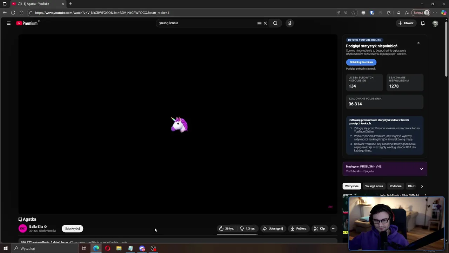Open the Bitwarden shield extension icon
449x253 pixels.
coord(372,13)
